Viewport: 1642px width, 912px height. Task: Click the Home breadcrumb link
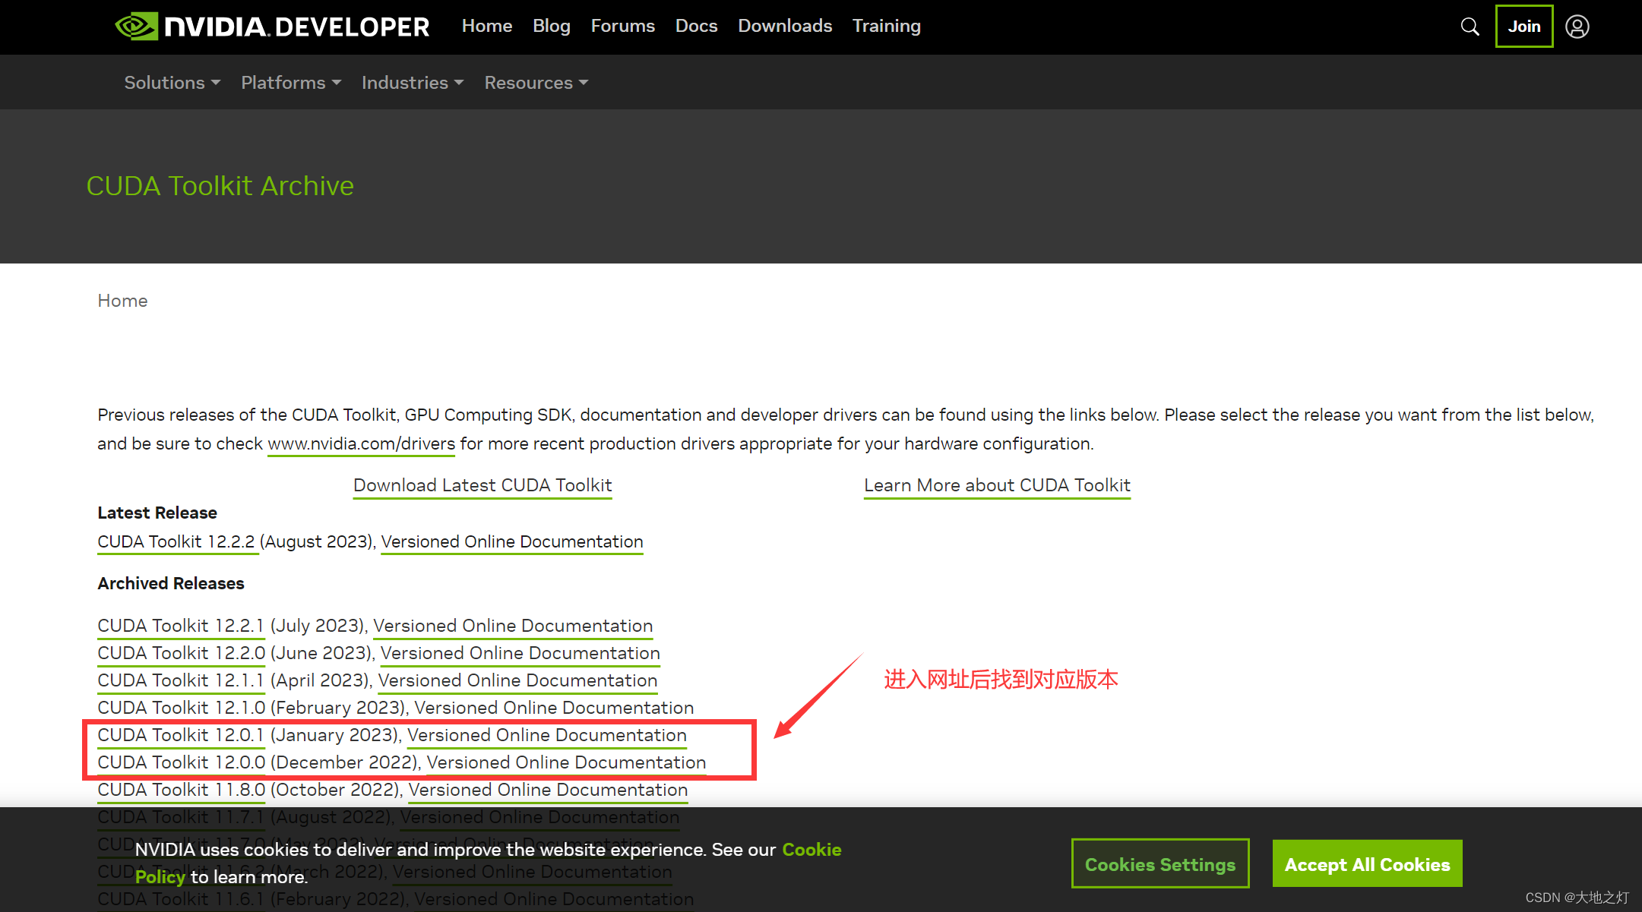tap(122, 301)
